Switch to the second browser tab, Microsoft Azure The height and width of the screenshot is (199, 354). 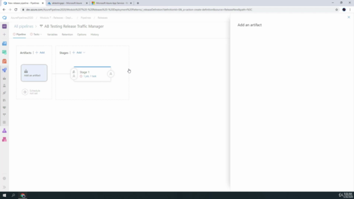point(67,3)
